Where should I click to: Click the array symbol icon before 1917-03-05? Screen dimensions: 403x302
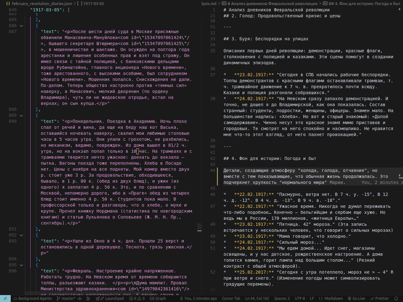pyautogui.click(x=79, y=3)
